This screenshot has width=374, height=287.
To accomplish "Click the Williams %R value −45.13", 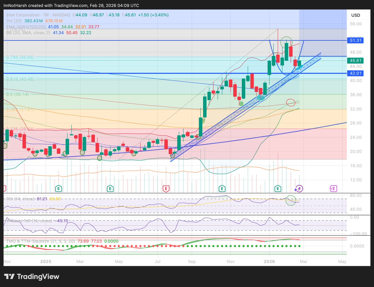I will pos(61,221).
